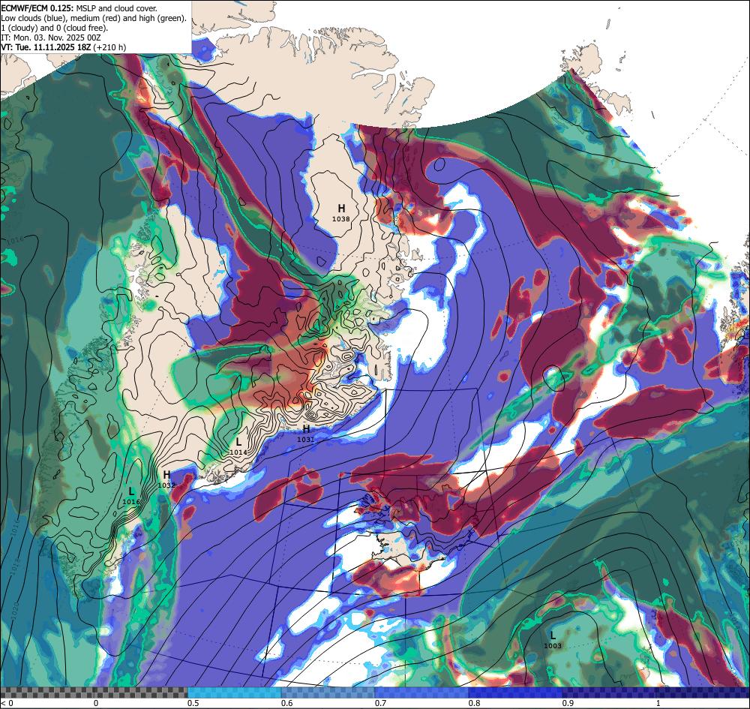Click the high pressure center labelled 1031
750x709 pixels.
click(x=306, y=433)
